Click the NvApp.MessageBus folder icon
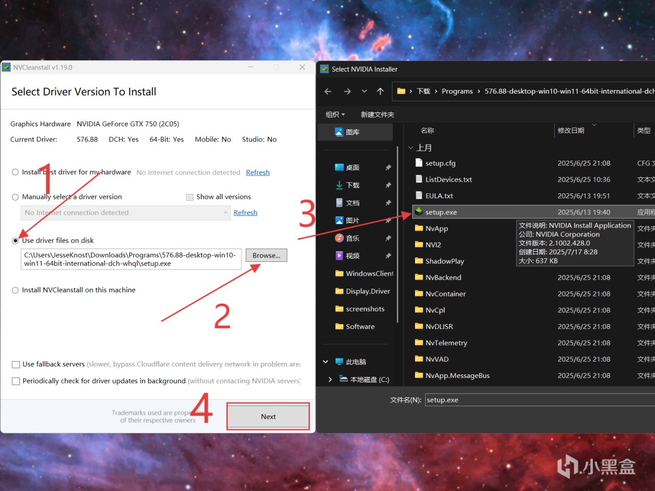This screenshot has height=491, width=655. pyautogui.click(x=419, y=375)
